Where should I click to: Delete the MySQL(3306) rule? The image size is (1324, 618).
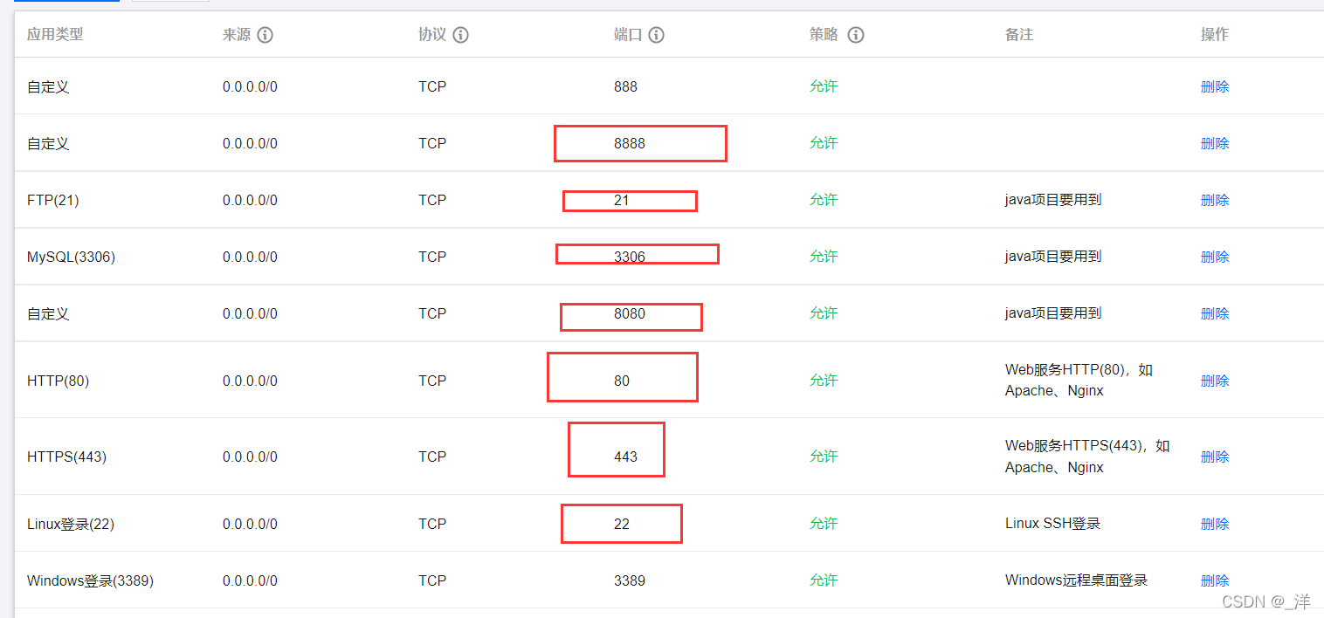1215,257
